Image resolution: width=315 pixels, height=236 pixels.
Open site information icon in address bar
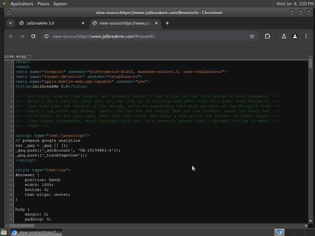point(46,36)
